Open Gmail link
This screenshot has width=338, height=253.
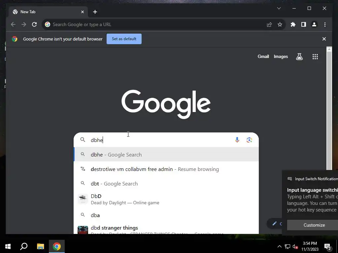[x=263, y=56]
